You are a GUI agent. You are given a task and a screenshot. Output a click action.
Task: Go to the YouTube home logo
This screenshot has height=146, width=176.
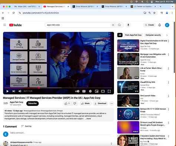[16, 25]
